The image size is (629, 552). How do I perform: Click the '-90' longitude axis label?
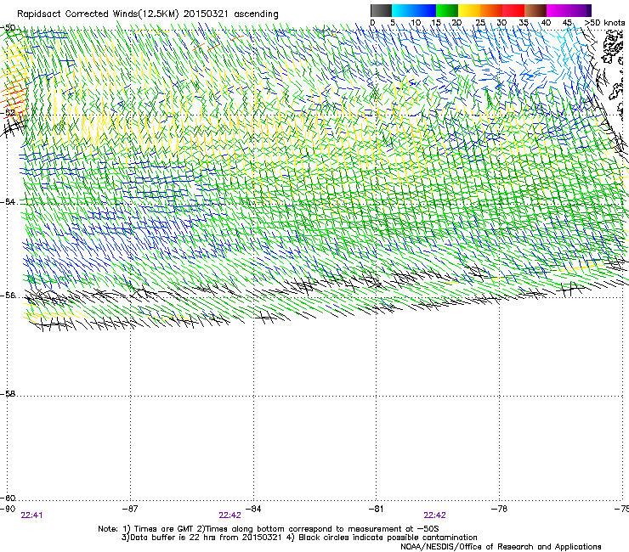(x=8, y=509)
